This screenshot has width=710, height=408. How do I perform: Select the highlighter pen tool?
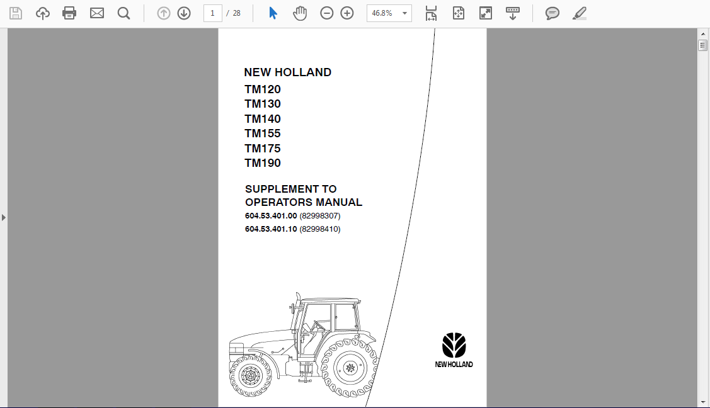pyautogui.click(x=580, y=13)
